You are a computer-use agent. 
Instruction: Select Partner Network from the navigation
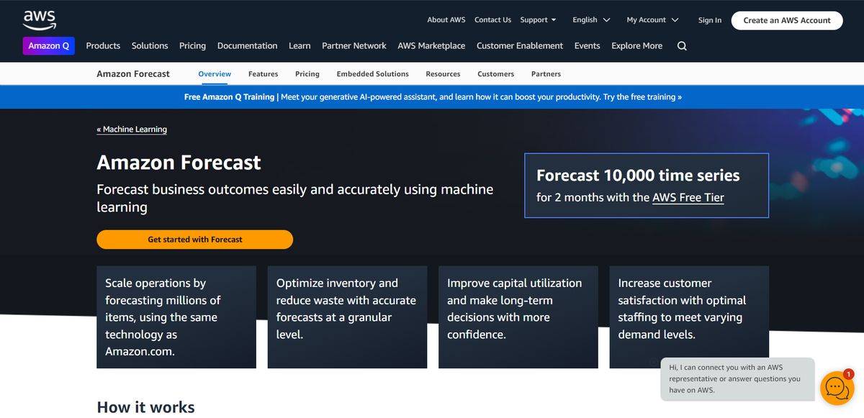(354, 45)
